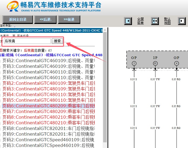Image resolution: width=188 pixels, height=148 pixels.
Task: Go back with the <<后退 button
Action: (x=45, y=20)
